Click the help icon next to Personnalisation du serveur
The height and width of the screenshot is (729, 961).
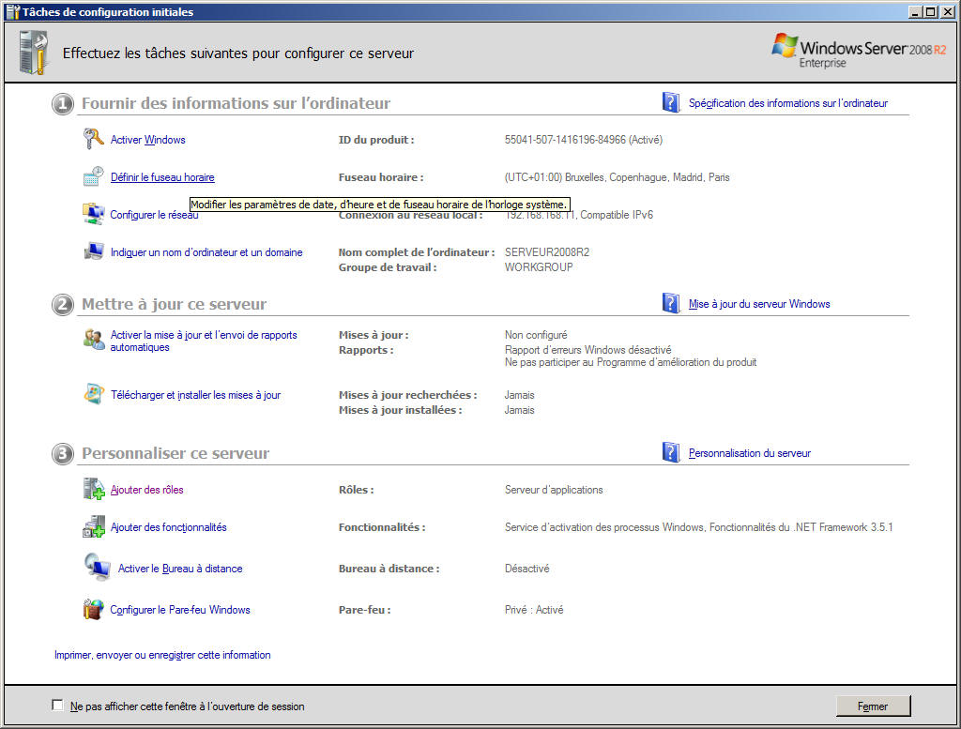(x=670, y=451)
